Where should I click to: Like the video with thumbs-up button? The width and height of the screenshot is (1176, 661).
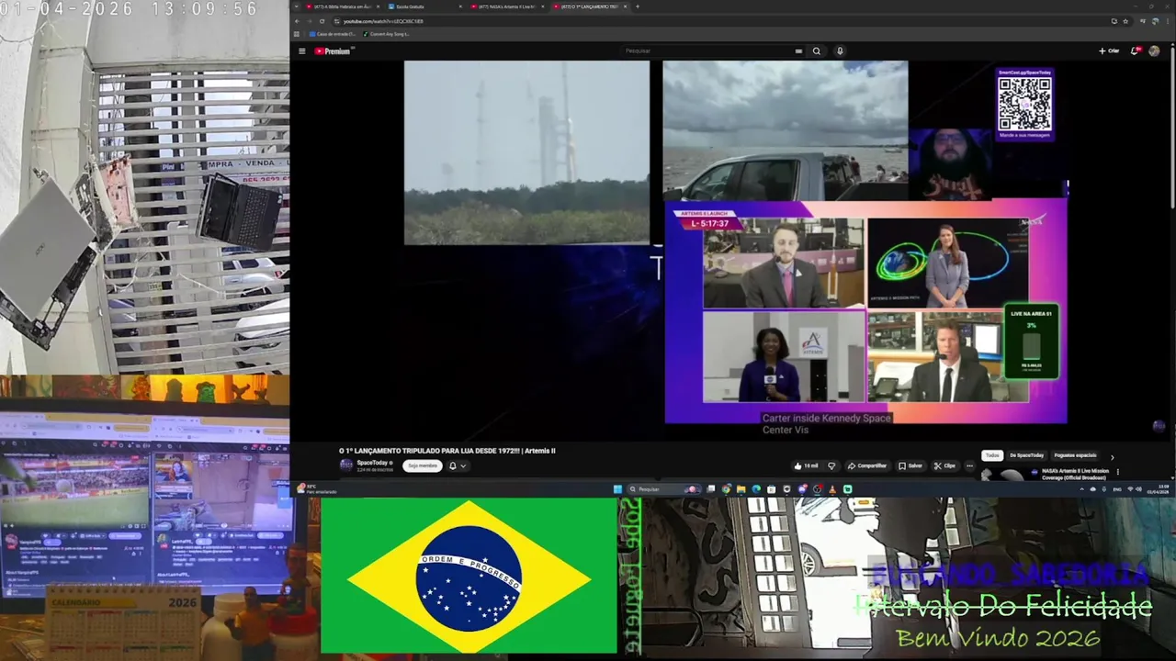click(x=806, y=465)
